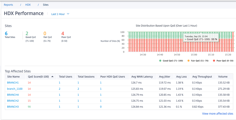Open the branch_1100 site link
Image resolution: width=236 pixels, height=120 pixels.
15,89
